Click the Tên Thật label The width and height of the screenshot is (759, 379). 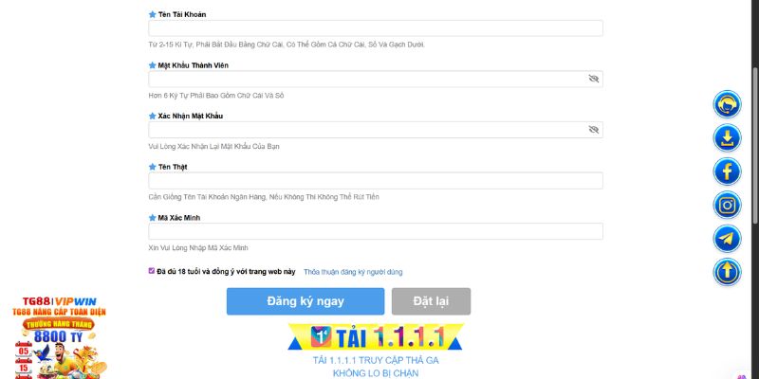[173, 167]
